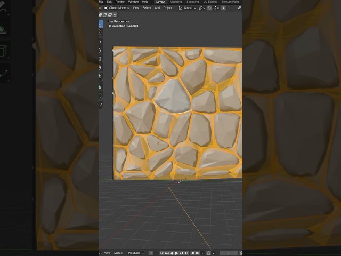Select the Measure tool
The width and height of the screenshot is (341, 256).
pos(100,86)
